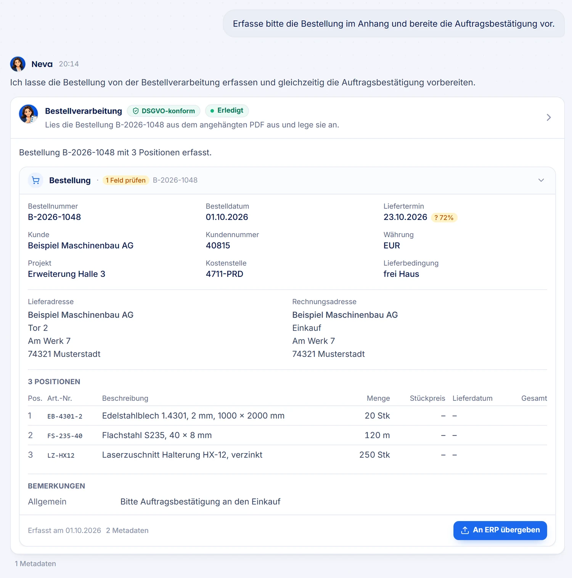Image resolution: width=572 pixels, height=578 pixels.
Task: Open '2 Metadaten' in the card footer
Action: click(x=127, y=530)
